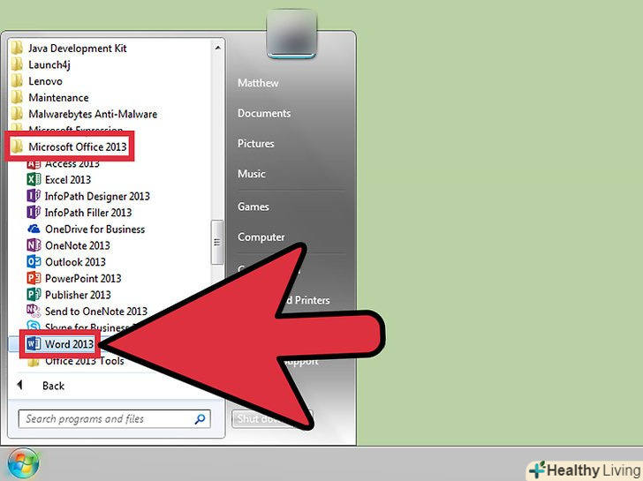The height and width of the screenshot is (481, 643).
Task: Expand the Malwarebytes Anti-Malware folder
Action: [x=84, y=114]
